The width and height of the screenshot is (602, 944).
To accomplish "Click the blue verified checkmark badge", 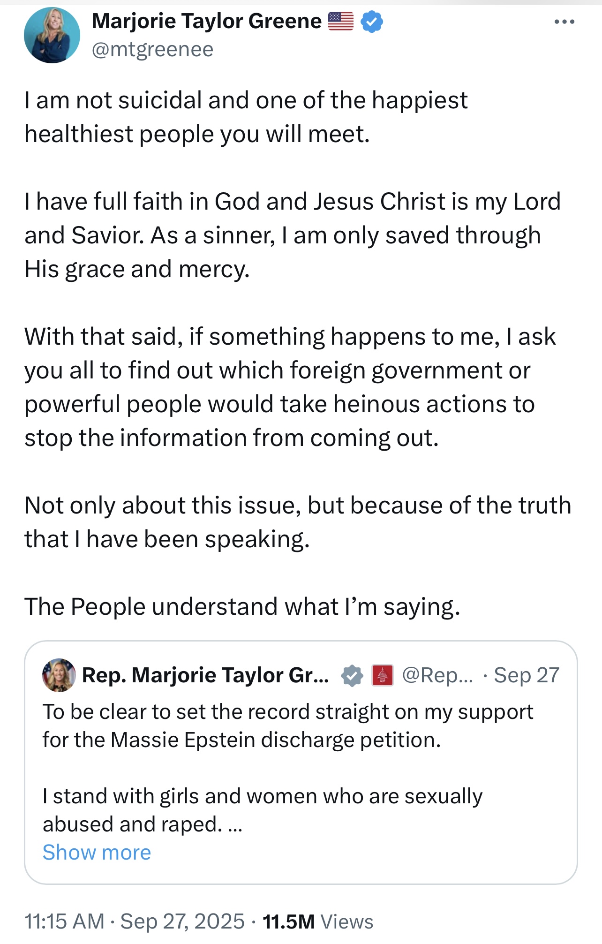I will click(x=372, y=22).
